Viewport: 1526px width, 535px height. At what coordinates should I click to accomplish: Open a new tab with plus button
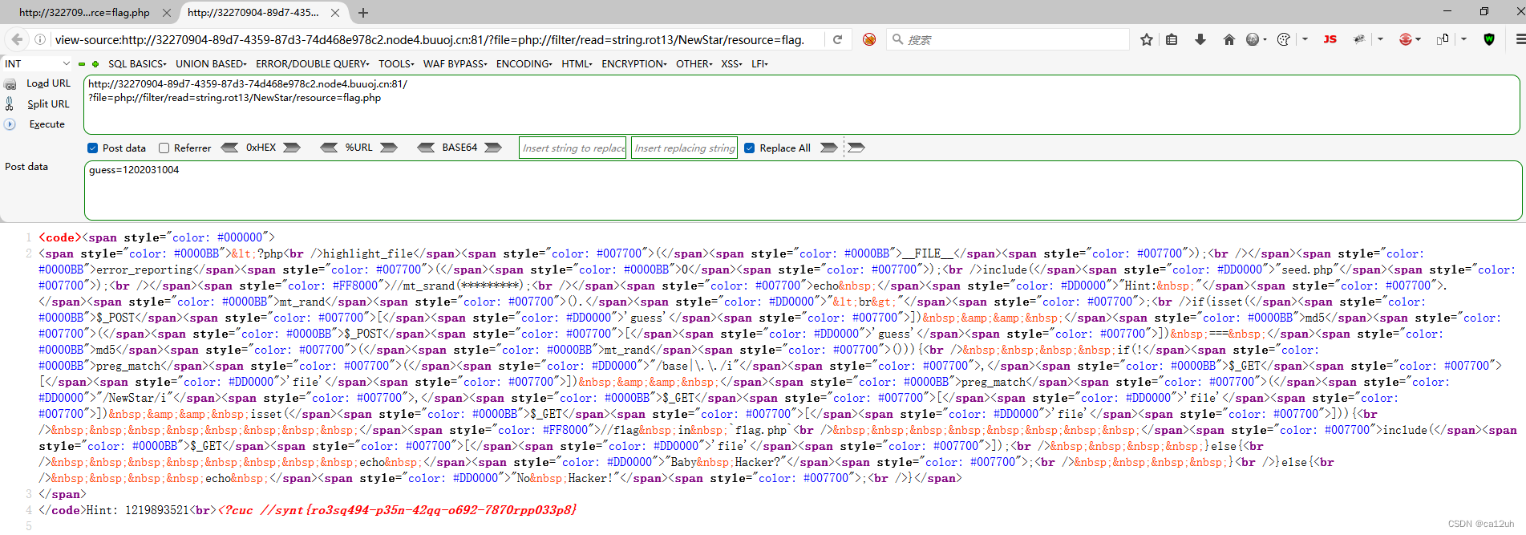[363, 13]
